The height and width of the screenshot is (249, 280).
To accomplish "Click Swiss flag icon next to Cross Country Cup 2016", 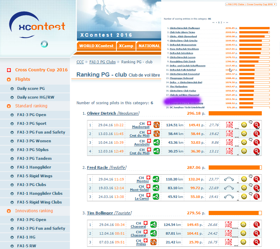I will (x=9, y=70).
